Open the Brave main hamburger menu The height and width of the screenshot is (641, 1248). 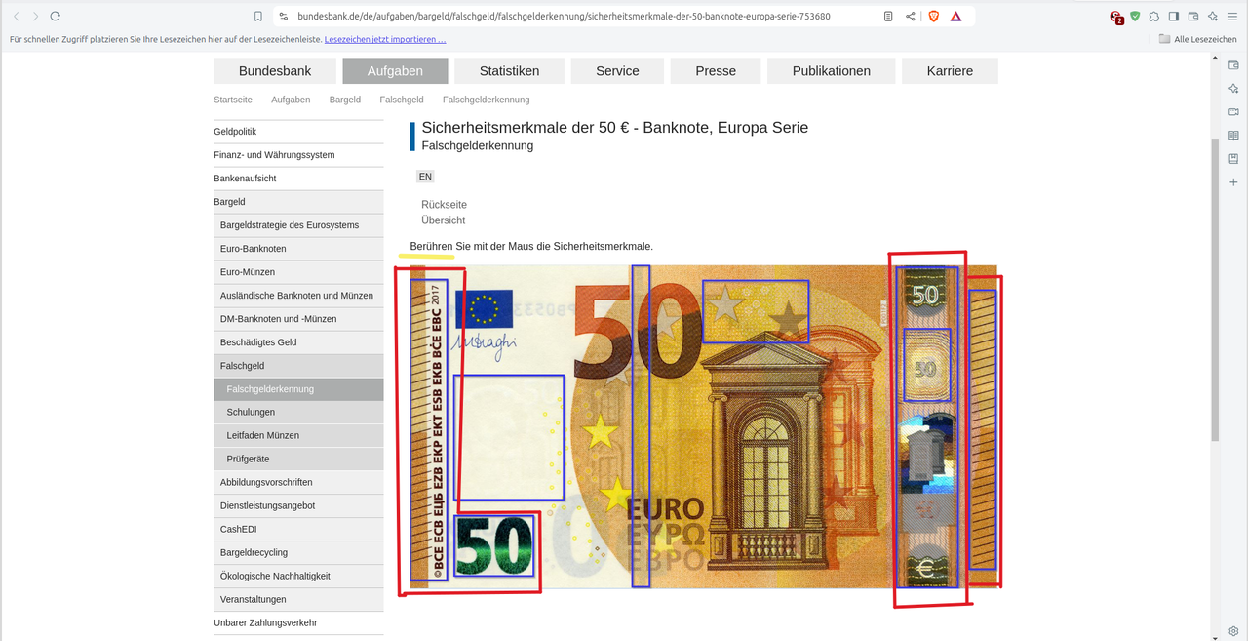pos(1233,17)
